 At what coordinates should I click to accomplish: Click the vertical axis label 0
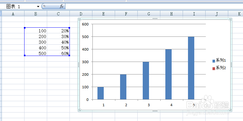(88, 100)
